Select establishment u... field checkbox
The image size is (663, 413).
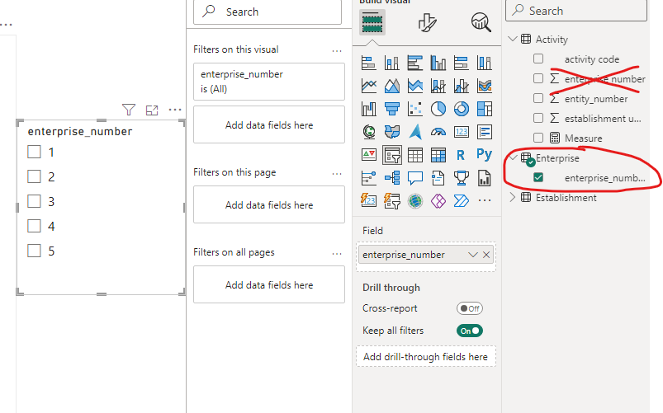tap(538, 118)
